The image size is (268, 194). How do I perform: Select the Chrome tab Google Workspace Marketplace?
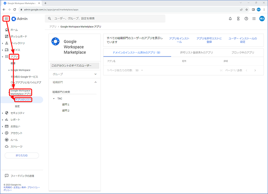pos(21,3)
